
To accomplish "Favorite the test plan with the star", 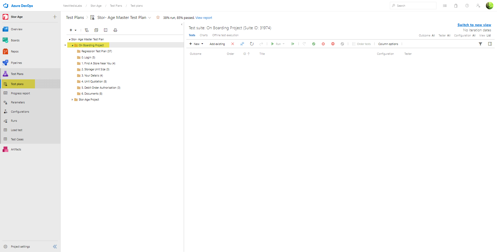I will click(158, 17).
